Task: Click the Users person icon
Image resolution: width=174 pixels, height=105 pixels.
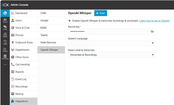Action: [x=13, y=21]
